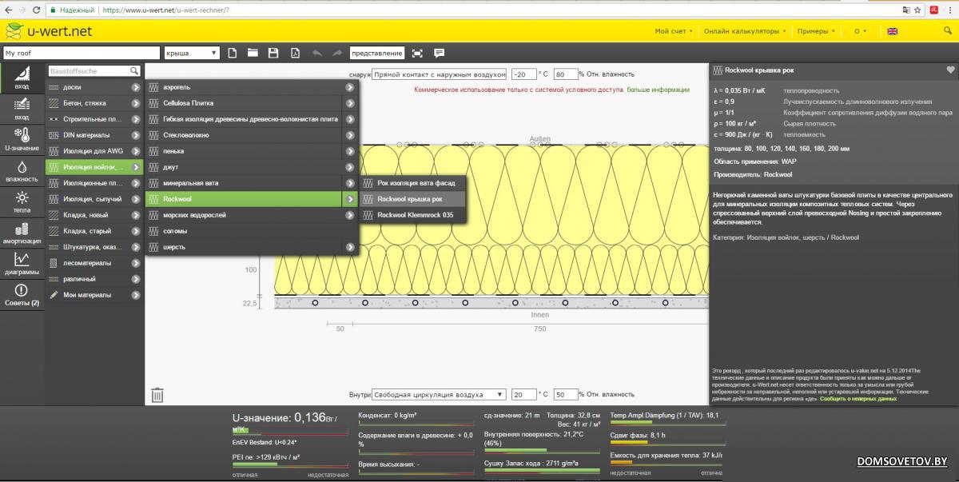This screenshot has width=959, height=482.
Task: Click the search magnifier in material search box
Action: click(x=134, y=71)
